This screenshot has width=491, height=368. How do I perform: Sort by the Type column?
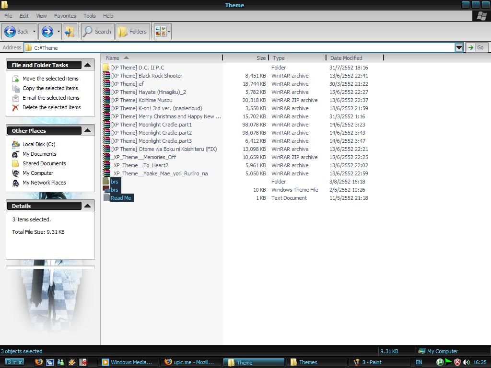click(x=297, y=58)
